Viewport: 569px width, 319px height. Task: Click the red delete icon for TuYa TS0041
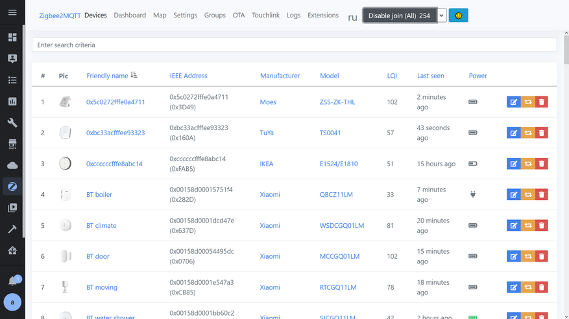(542, 133)
